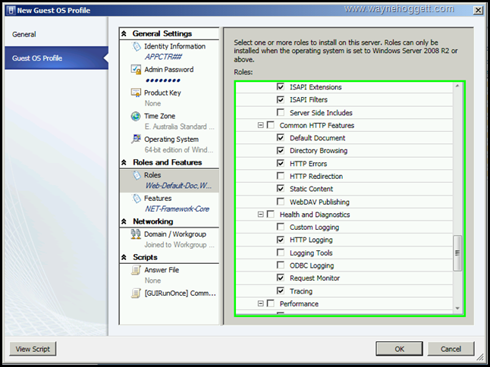Viewport: 490px width, 367px height.
Task: Enable HTTP Redirection checkbox
Action: point(281,176)
